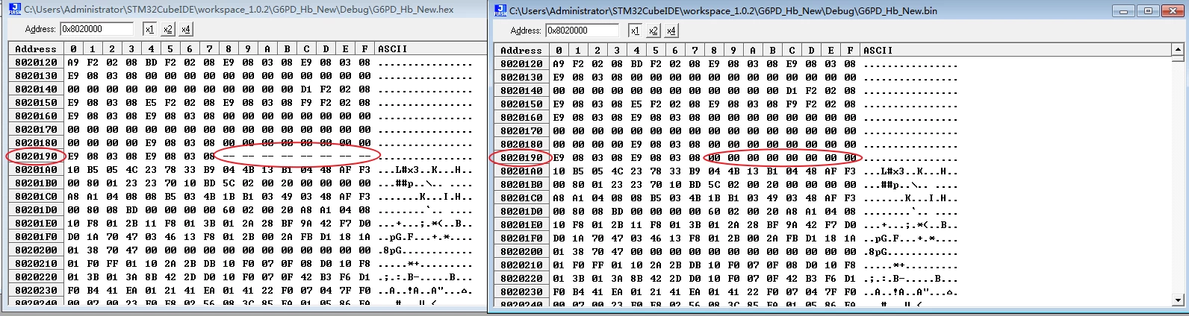Select address row 8020150 in .hex window
Viewport: 1189px width, 316px height.
[x=36, y=102]
